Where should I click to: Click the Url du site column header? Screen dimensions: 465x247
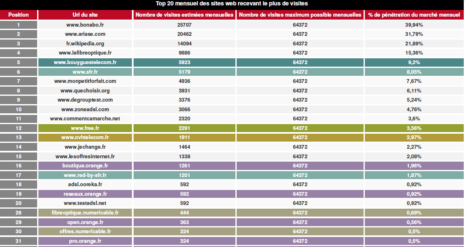[x=85, y=15]
